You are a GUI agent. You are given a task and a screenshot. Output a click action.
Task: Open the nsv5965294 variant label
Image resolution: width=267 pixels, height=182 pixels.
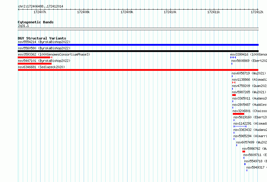[x=250, y=136]
